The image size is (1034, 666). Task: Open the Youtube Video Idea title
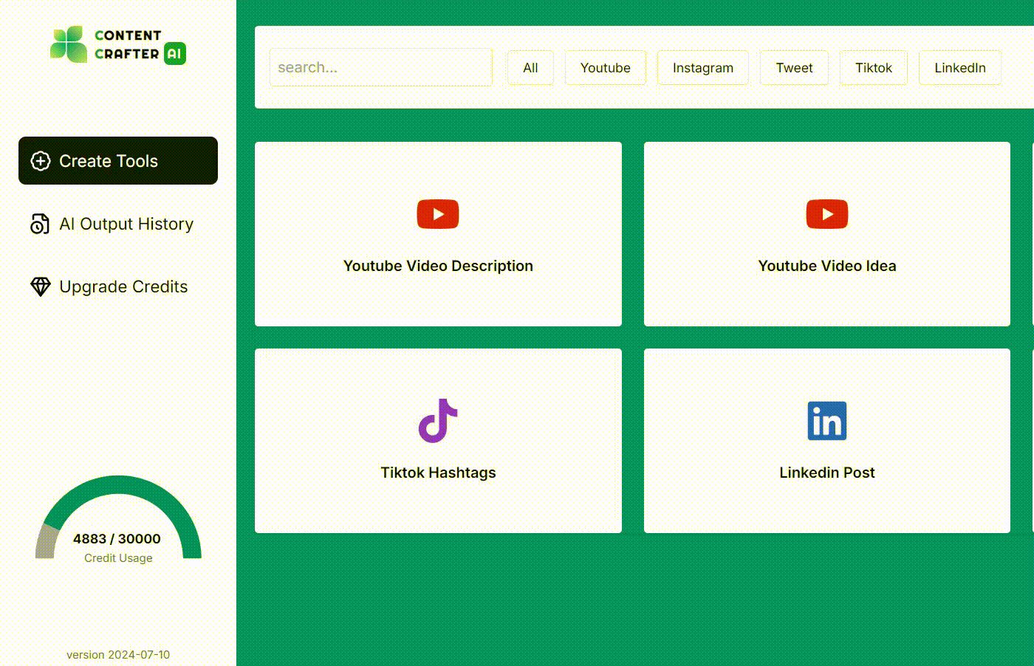click(827, 266)
